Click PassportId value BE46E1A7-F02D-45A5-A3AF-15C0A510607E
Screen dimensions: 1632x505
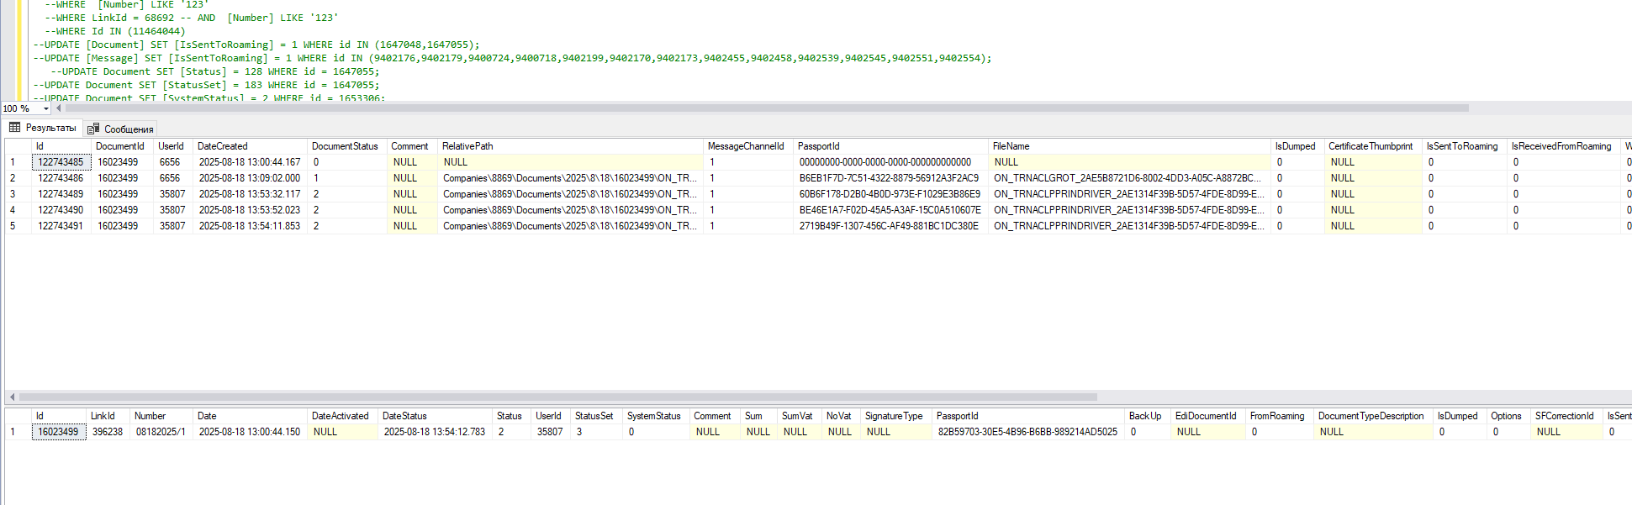pyautogui.click(x=890, y=210)
